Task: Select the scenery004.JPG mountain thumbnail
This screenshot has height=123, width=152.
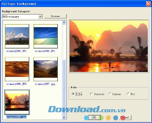Action: (17, 36)
